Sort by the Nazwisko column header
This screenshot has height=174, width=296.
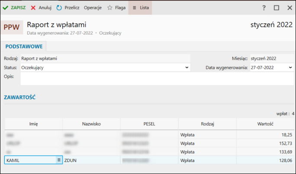[91, 124]
